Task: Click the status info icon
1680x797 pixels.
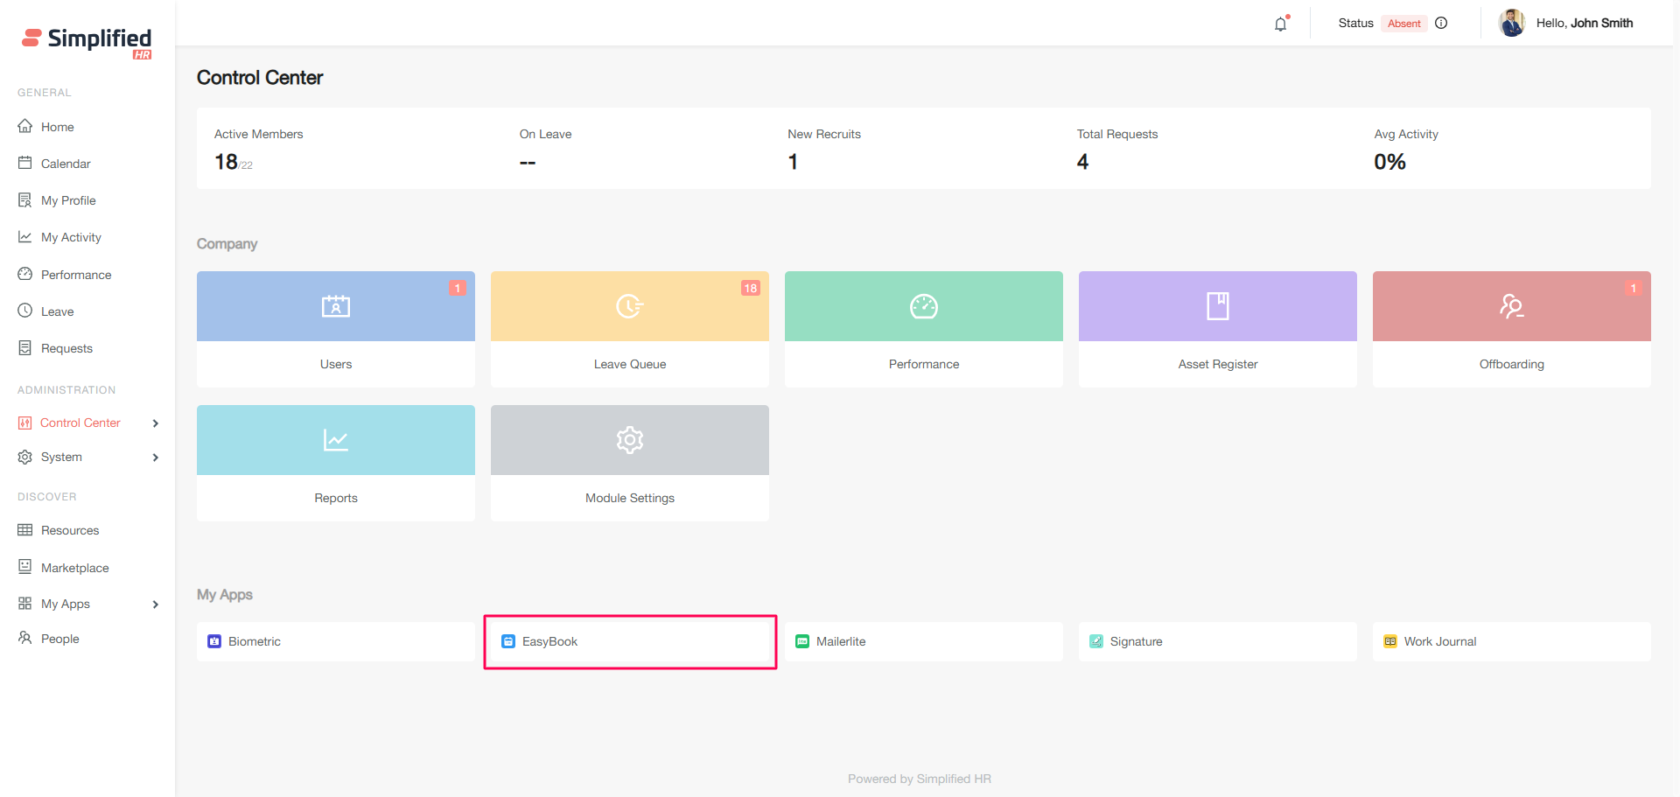Action: pos(1441,24)
